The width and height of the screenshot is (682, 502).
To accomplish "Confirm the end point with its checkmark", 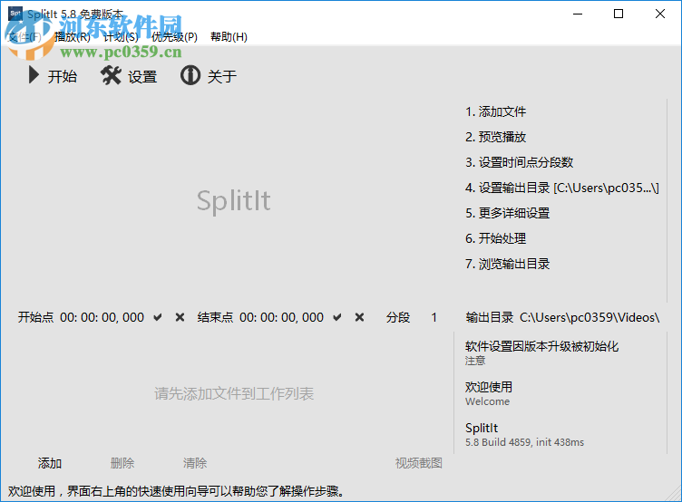I will (337, 317).
